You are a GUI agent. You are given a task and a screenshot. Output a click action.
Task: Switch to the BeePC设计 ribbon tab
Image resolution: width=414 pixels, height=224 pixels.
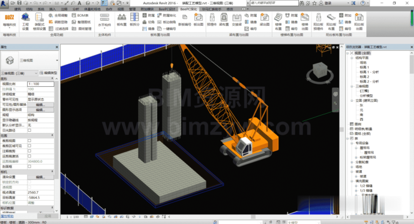click(167, 9)
